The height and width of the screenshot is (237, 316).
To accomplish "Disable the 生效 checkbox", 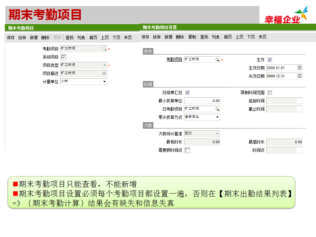I will (270, 60).
